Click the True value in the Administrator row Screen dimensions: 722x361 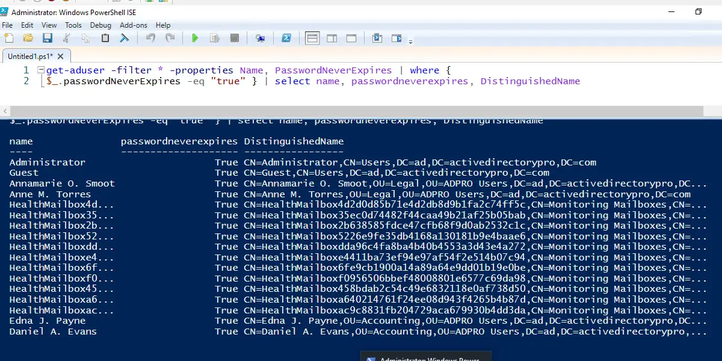click(x=226, y=162)
